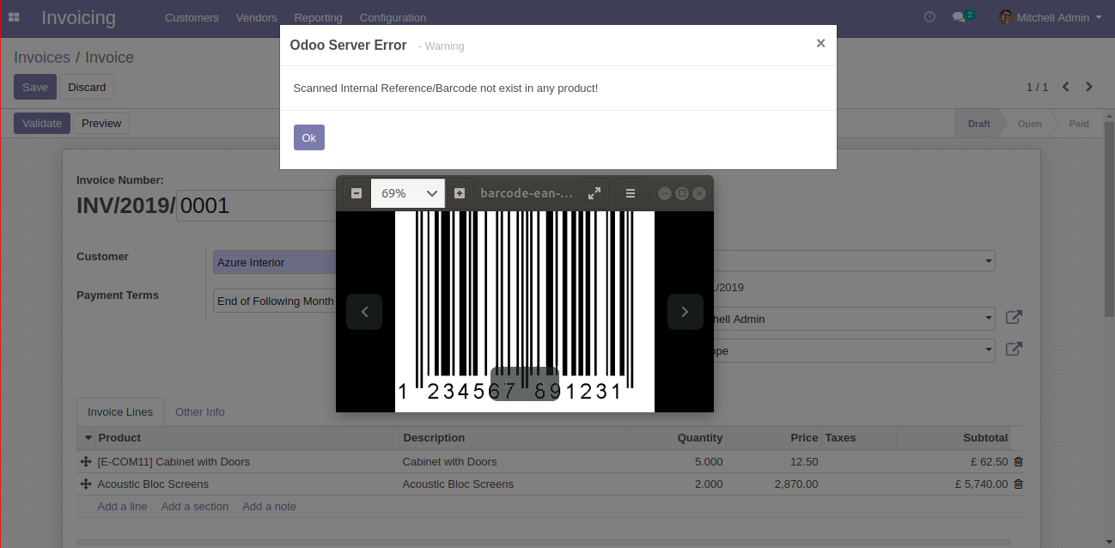Go to next invoice record
The width and height of the screenshot is (1115, 548).
tap(1089, 87)
